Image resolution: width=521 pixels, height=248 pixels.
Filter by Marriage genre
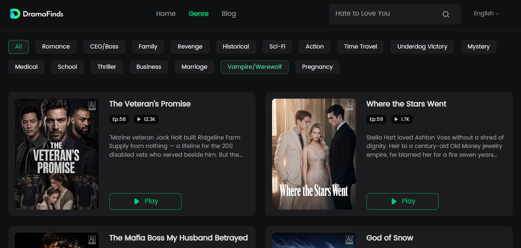[x=194, y=67]
